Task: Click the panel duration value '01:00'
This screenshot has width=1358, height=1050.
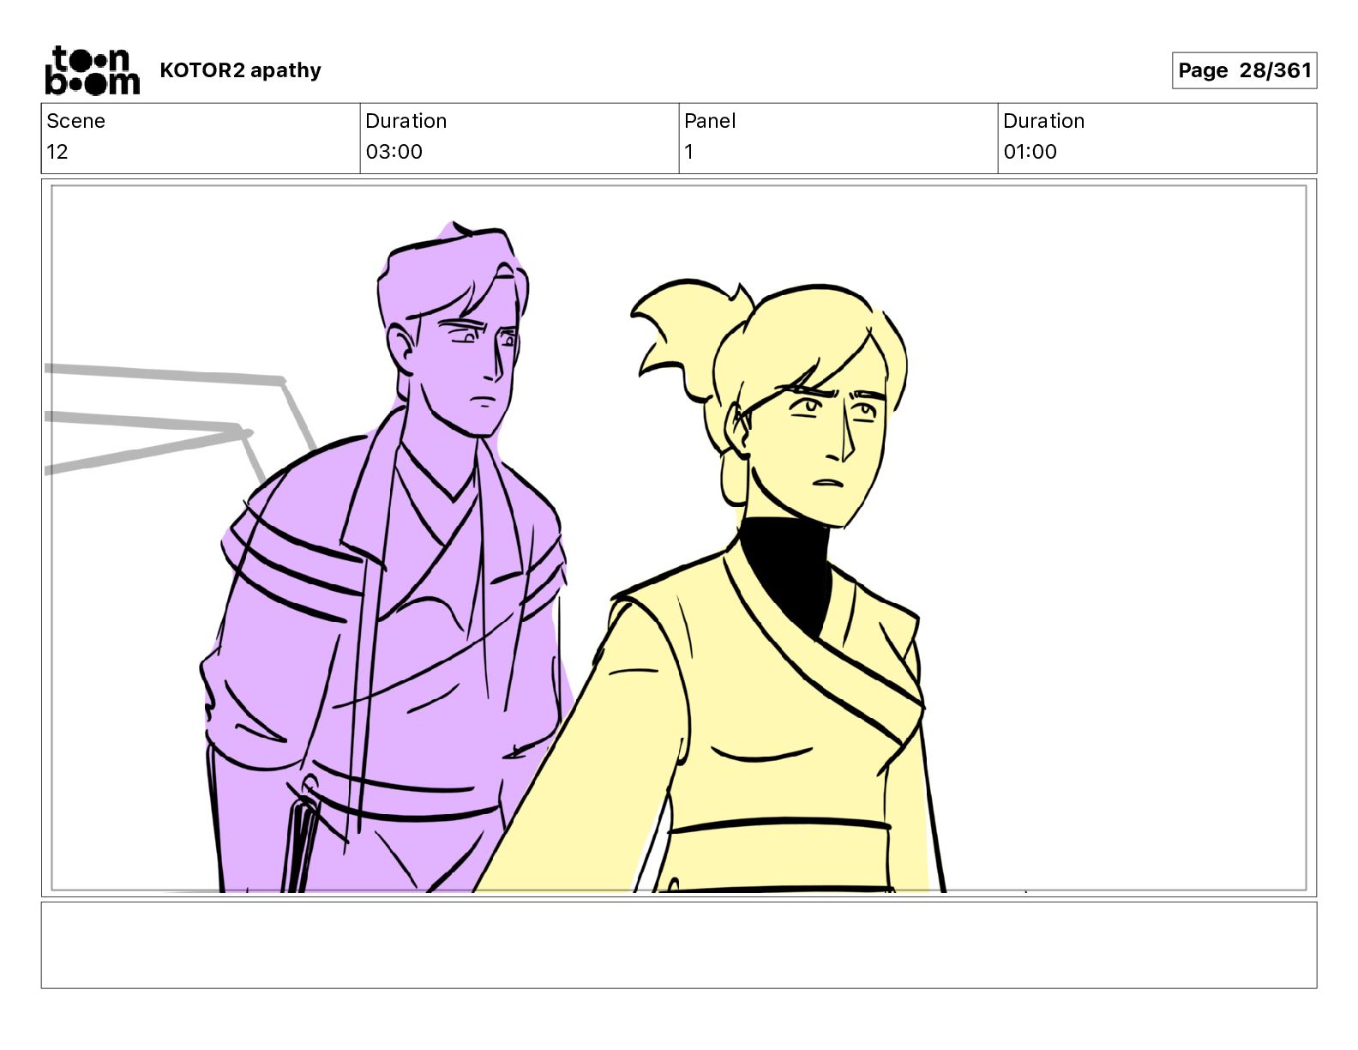Action: [x=1030, y=152]
